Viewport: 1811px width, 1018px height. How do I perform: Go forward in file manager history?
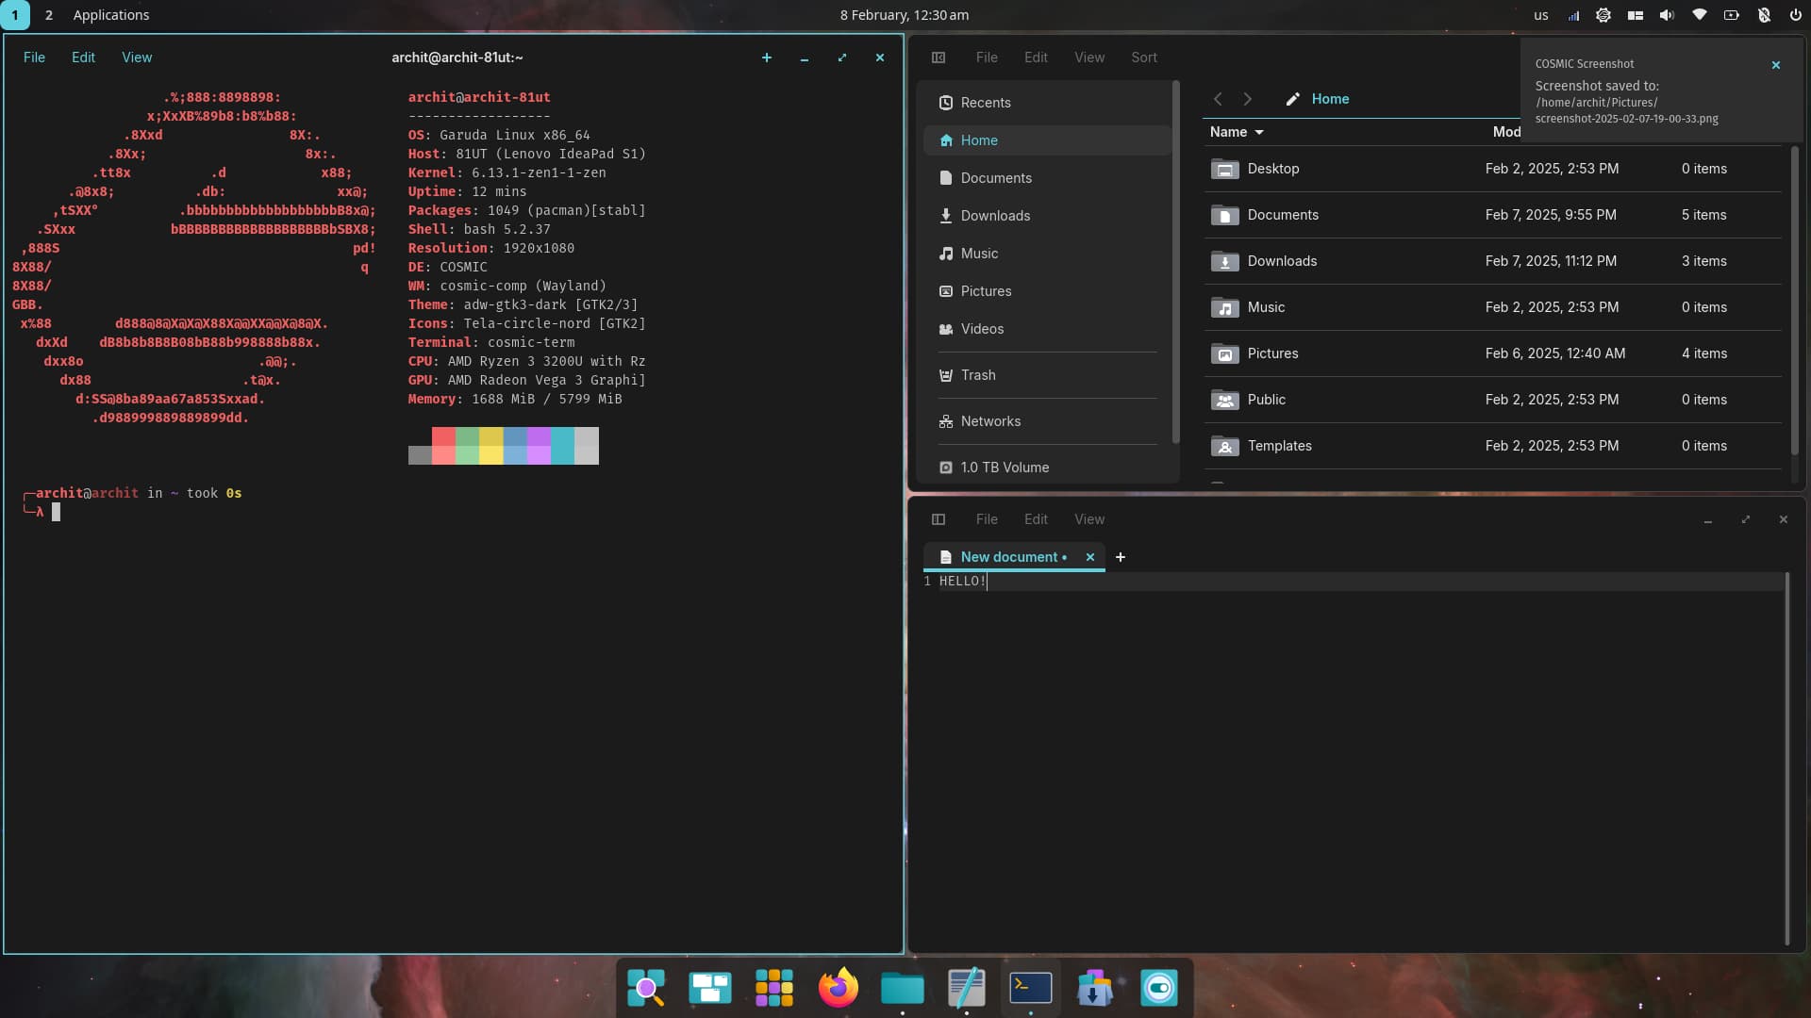coord(1248,99)
